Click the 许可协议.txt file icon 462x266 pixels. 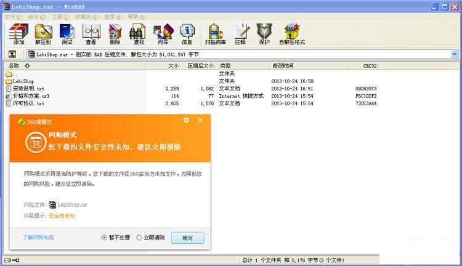pos(9,103)
